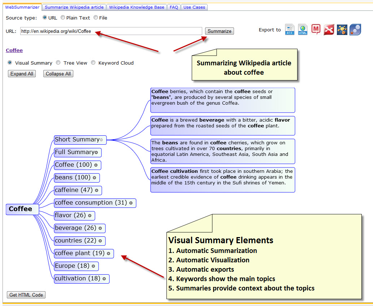Click Expand All button
The width and height of the screenshot is (373, 306).
pyautogui.click(x=21, y=73)
